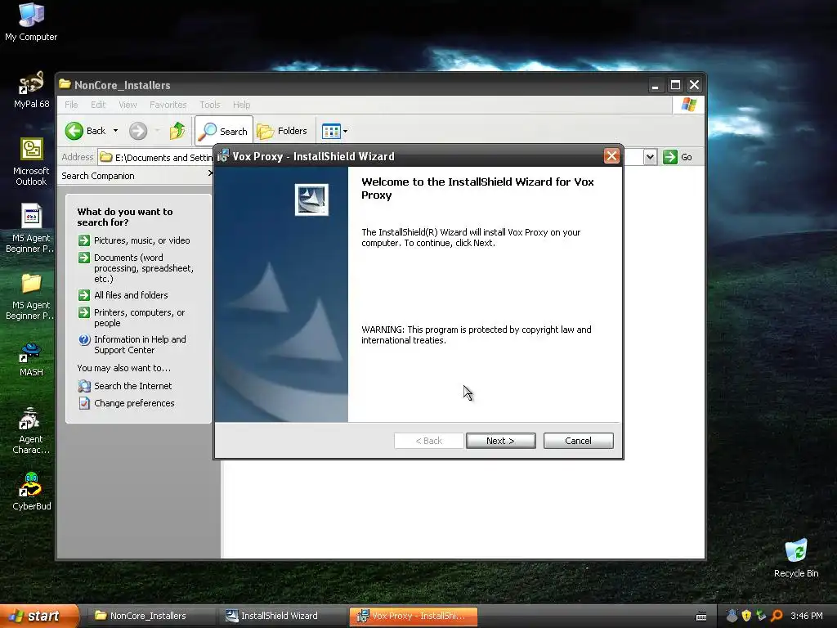
Task: Open the View menu
Action: click(128, 105)
